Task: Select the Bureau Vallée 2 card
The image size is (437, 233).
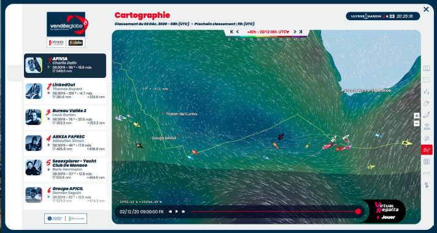Action: [65, 117]
